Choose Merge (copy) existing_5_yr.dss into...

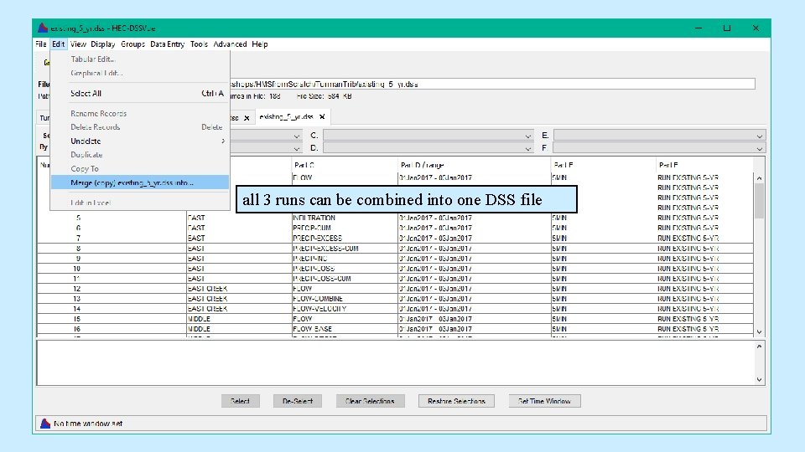tap(140, 182)
